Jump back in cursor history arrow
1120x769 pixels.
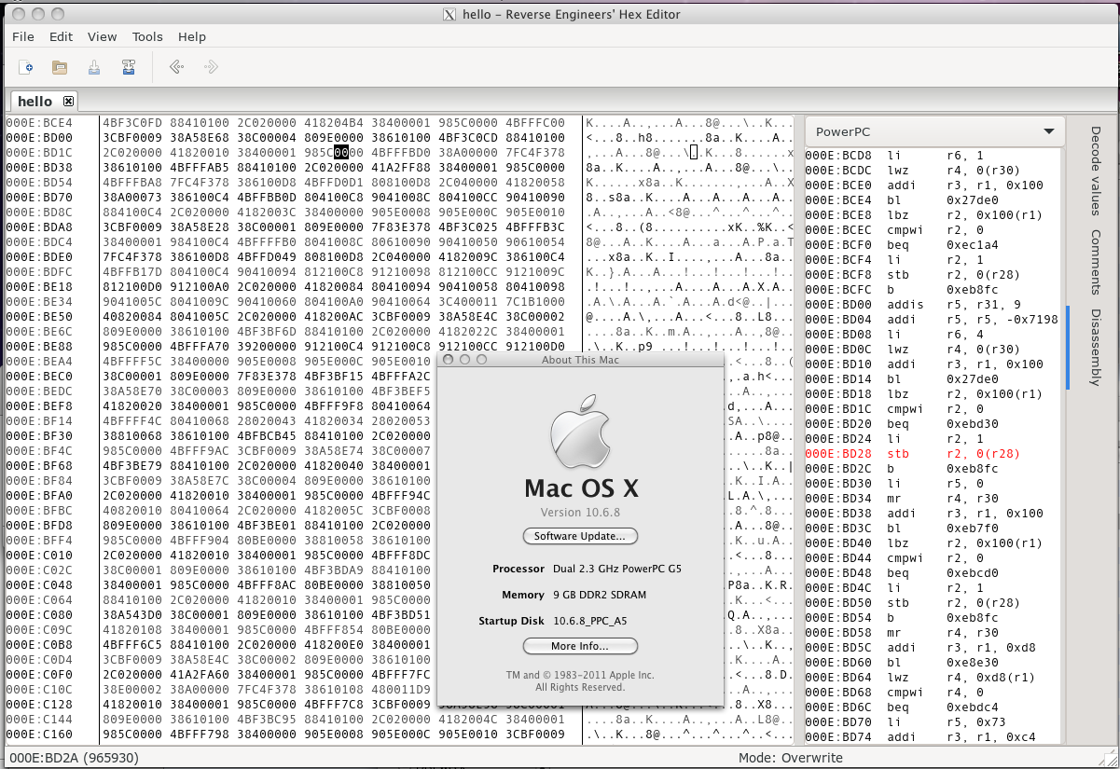pos(175,67)
